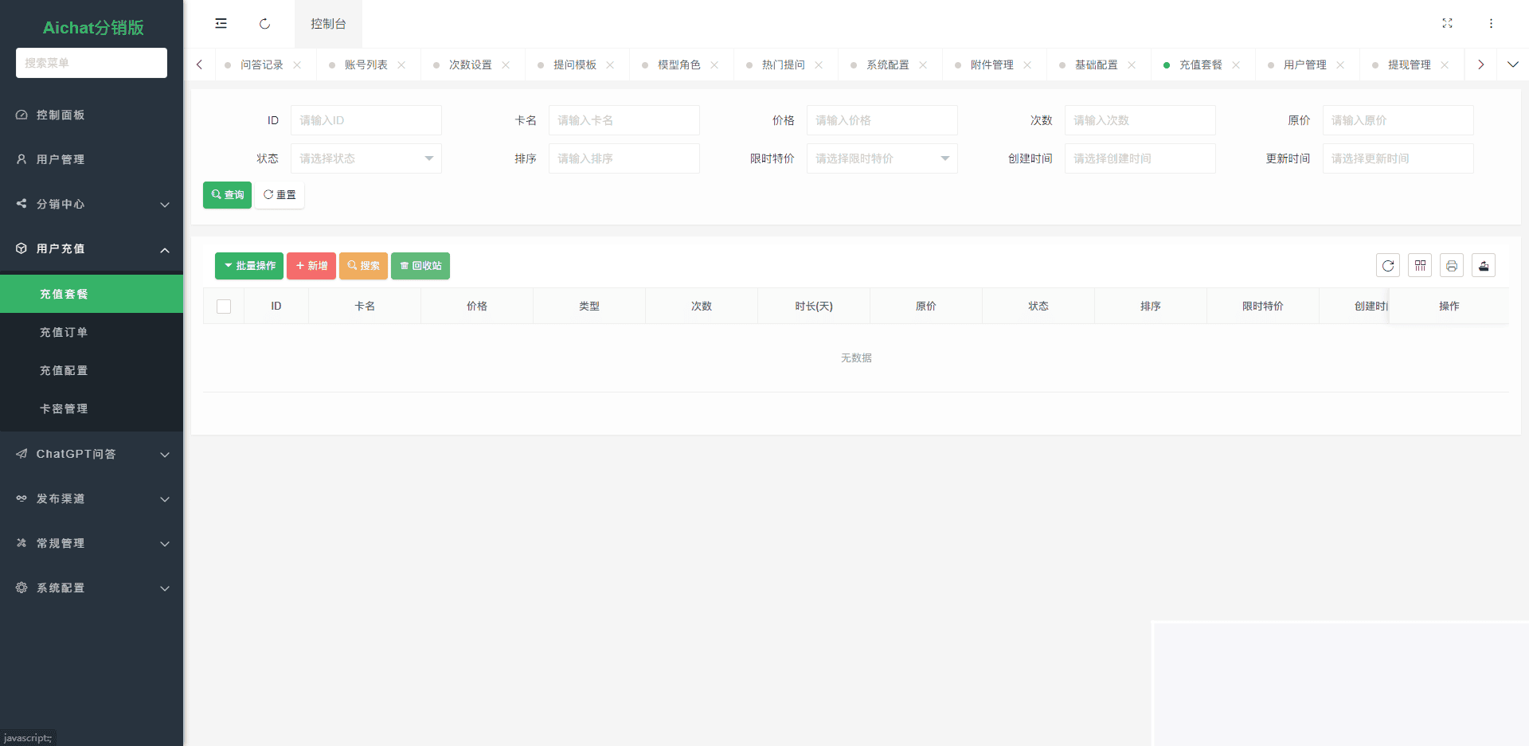
Task: Open the 限时特价 selection dropdown
Action: (882, 158)
